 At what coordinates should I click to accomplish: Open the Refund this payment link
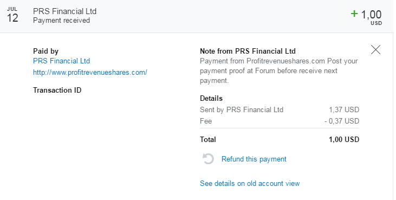[x=254, y=159]
